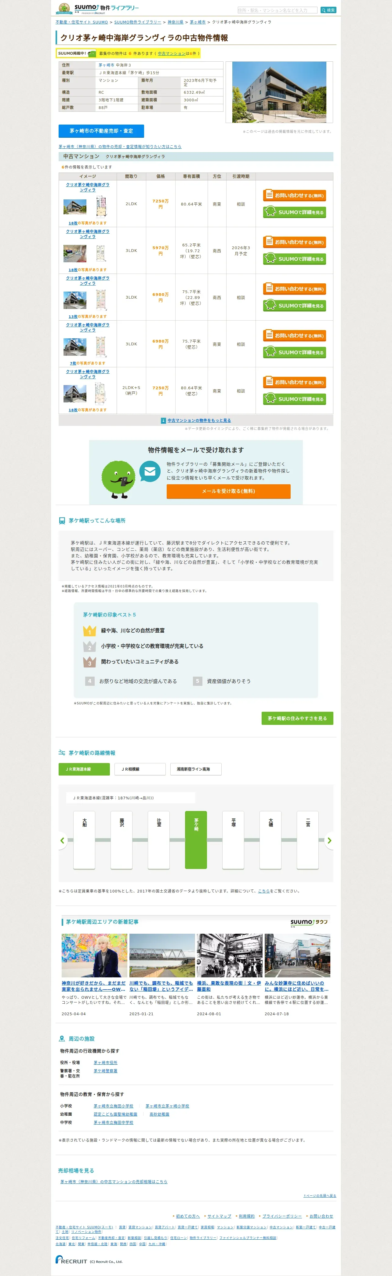Viewport: 392px width, 1276px height.
Task: Click the bronze crown rank 3 icon
Action: click(90, 662)
